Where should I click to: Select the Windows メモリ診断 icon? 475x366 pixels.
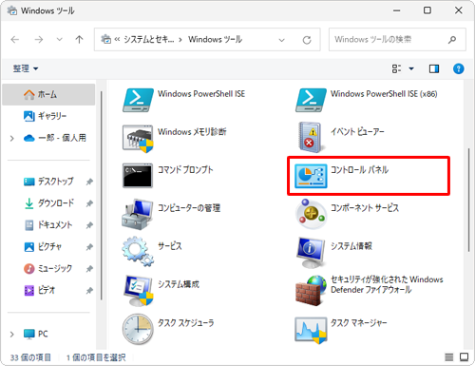click(138, 139)
